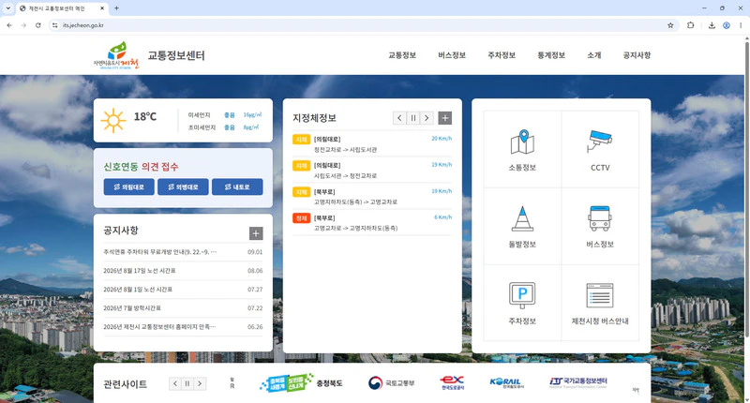750x403 pixels.
Task: Open the 통계정보 menu
Action: point(551,55)
